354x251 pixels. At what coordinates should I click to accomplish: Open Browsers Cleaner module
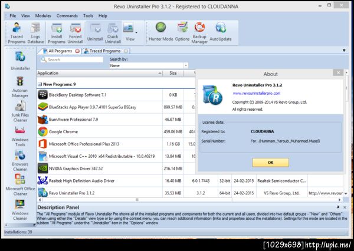(20, 161)
